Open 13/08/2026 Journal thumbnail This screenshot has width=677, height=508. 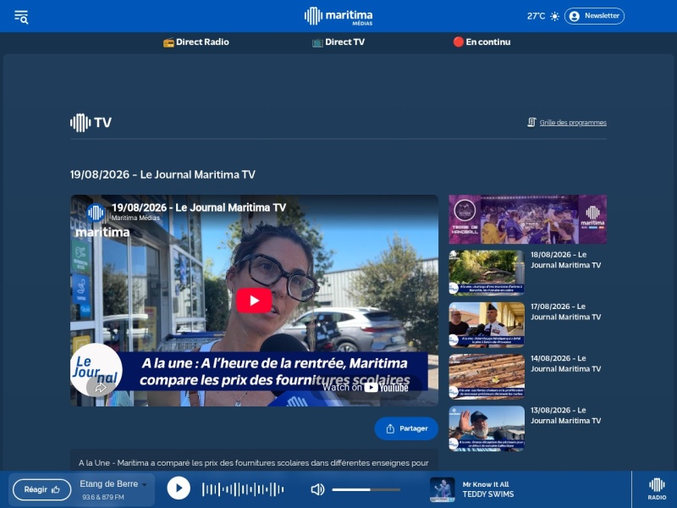[487, 428]
